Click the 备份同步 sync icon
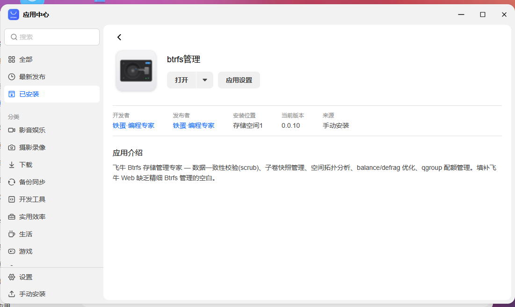The width and height of the screenshot is (515, 307). (x=12, y=182)
